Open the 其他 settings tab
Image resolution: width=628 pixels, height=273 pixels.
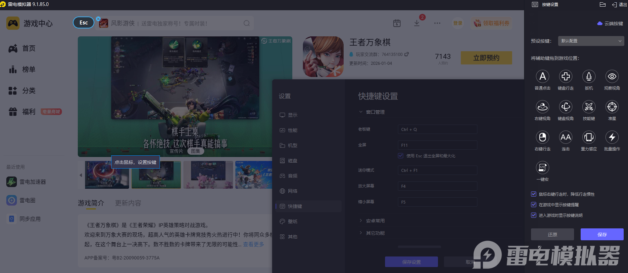(309, 237)
